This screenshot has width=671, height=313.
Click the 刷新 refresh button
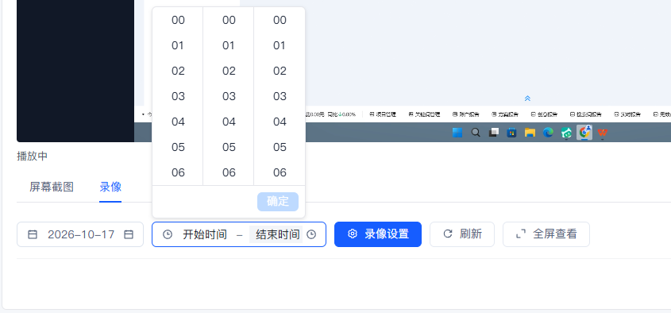coord(462,234)
